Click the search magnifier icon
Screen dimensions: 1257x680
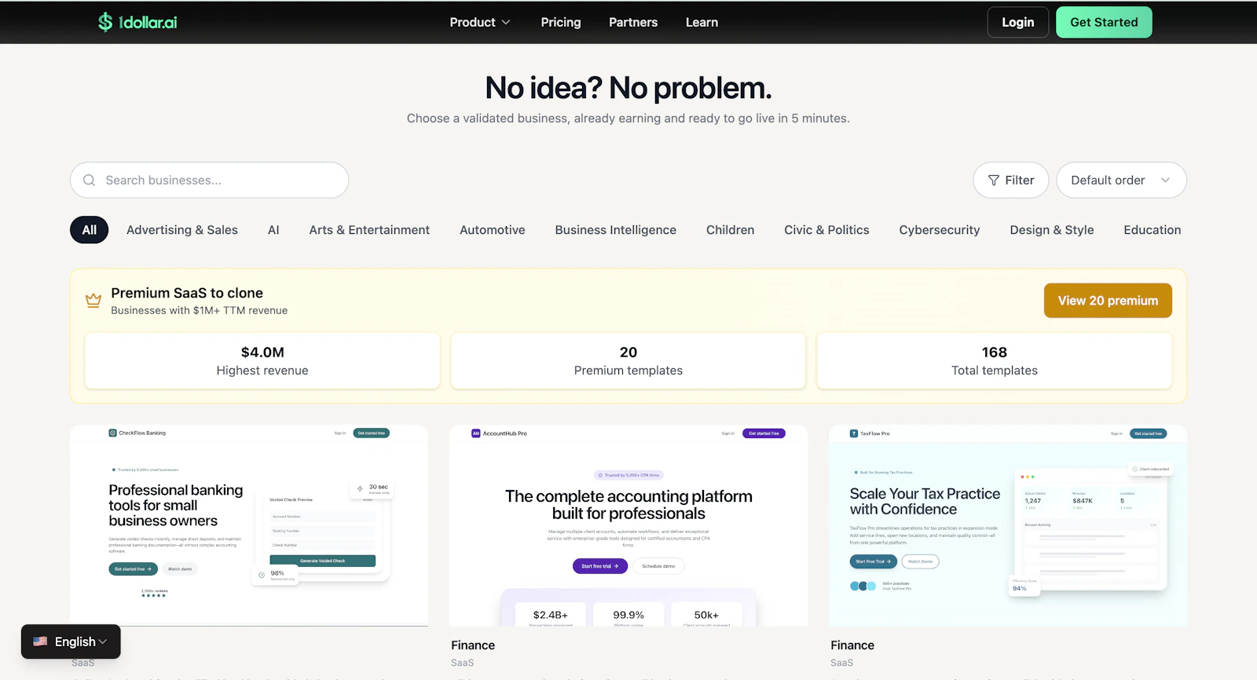[x=90, y=180]
